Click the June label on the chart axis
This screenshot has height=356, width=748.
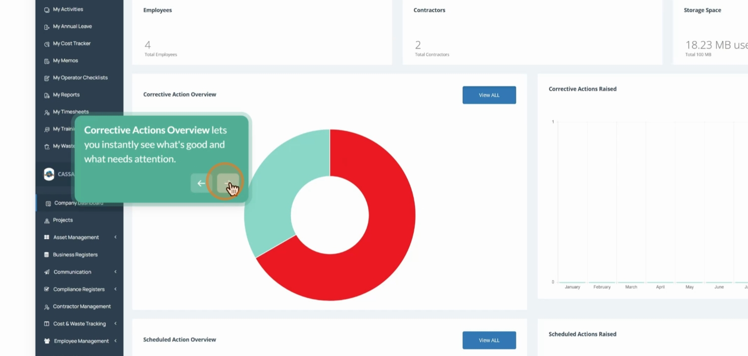tap(719, 287)
